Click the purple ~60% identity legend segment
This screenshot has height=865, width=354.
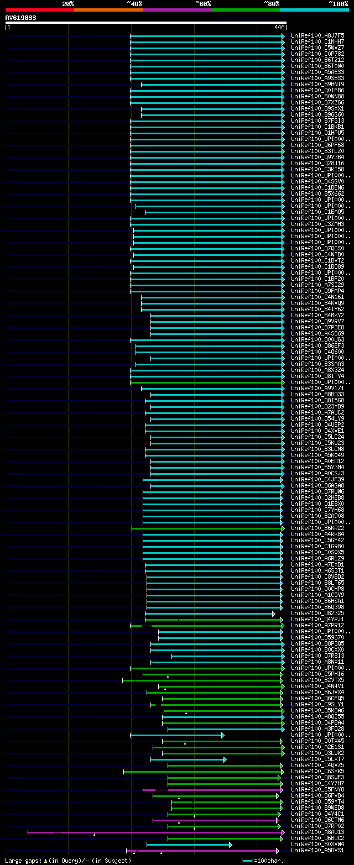point(177,10)
